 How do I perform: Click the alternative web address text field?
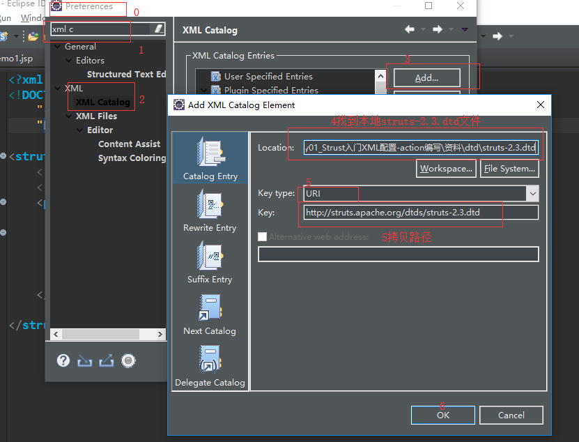tap(399, 254)
